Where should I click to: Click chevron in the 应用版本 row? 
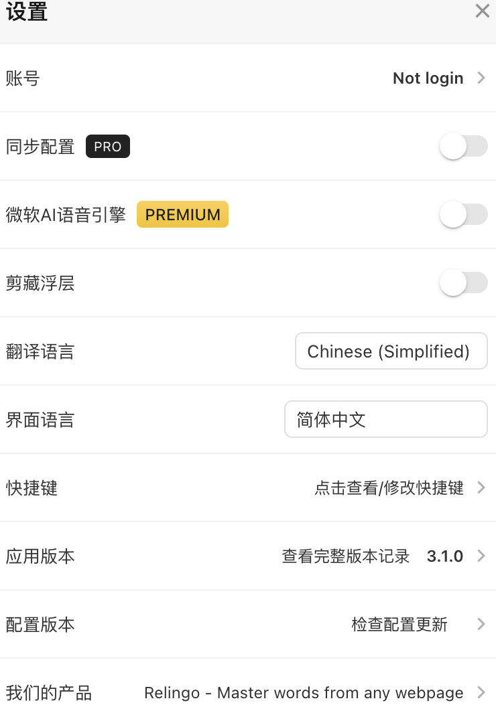coord(481,556)
